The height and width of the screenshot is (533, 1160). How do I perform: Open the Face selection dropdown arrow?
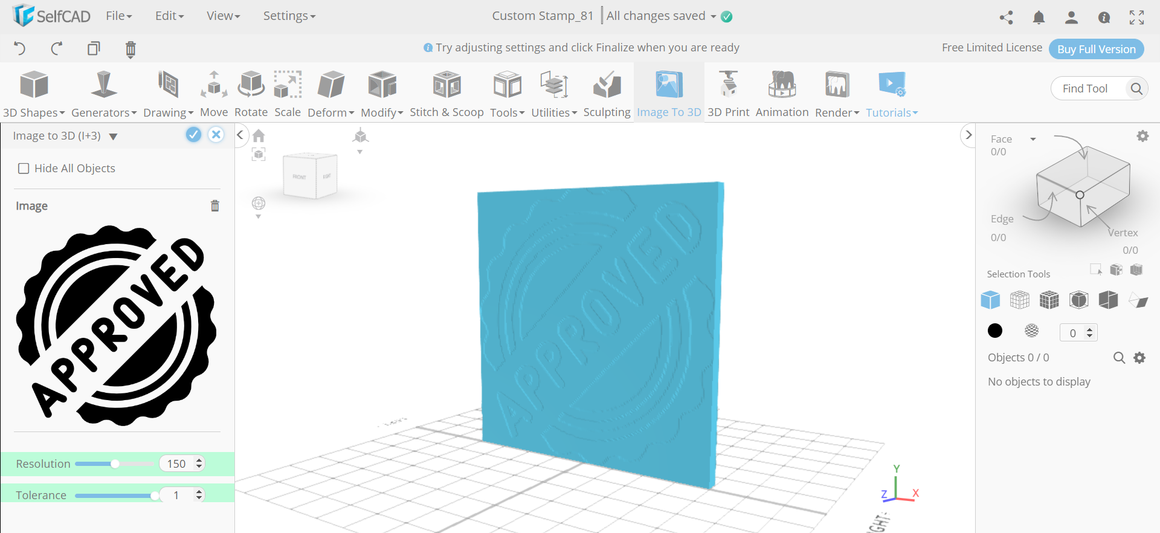coord(1033,139)
